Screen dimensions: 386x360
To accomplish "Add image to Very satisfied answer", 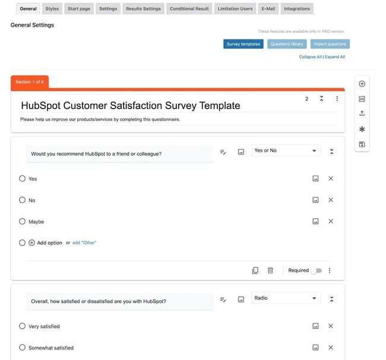I will pos(315,326).
